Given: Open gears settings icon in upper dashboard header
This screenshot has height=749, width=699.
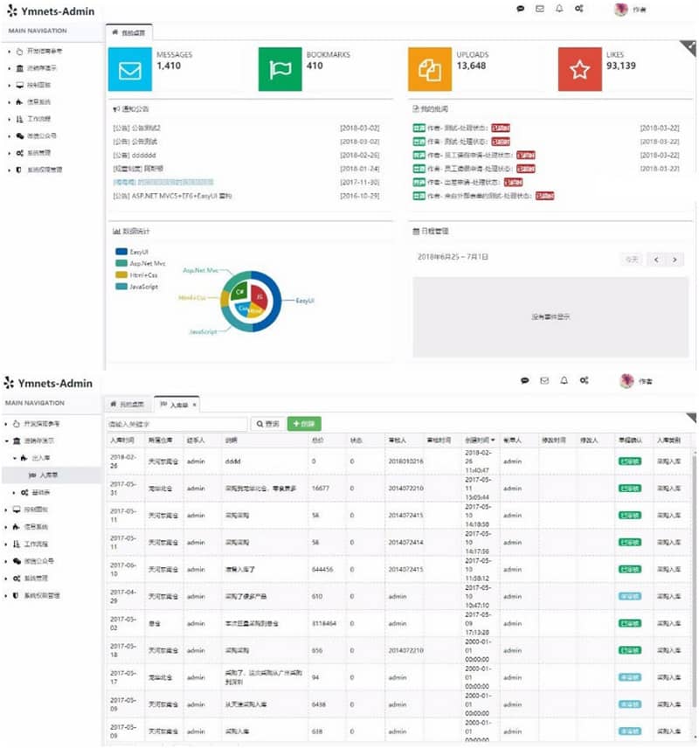Looking at the screenshot, I should [578, 9].
